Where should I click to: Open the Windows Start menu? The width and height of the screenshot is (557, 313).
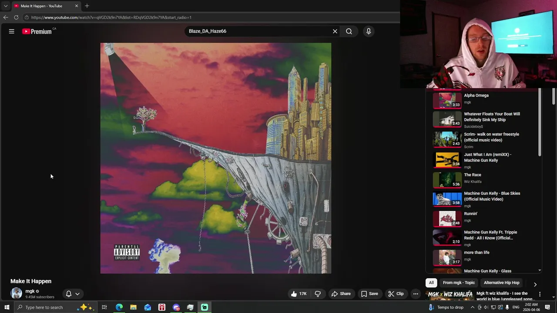[7, 307]
